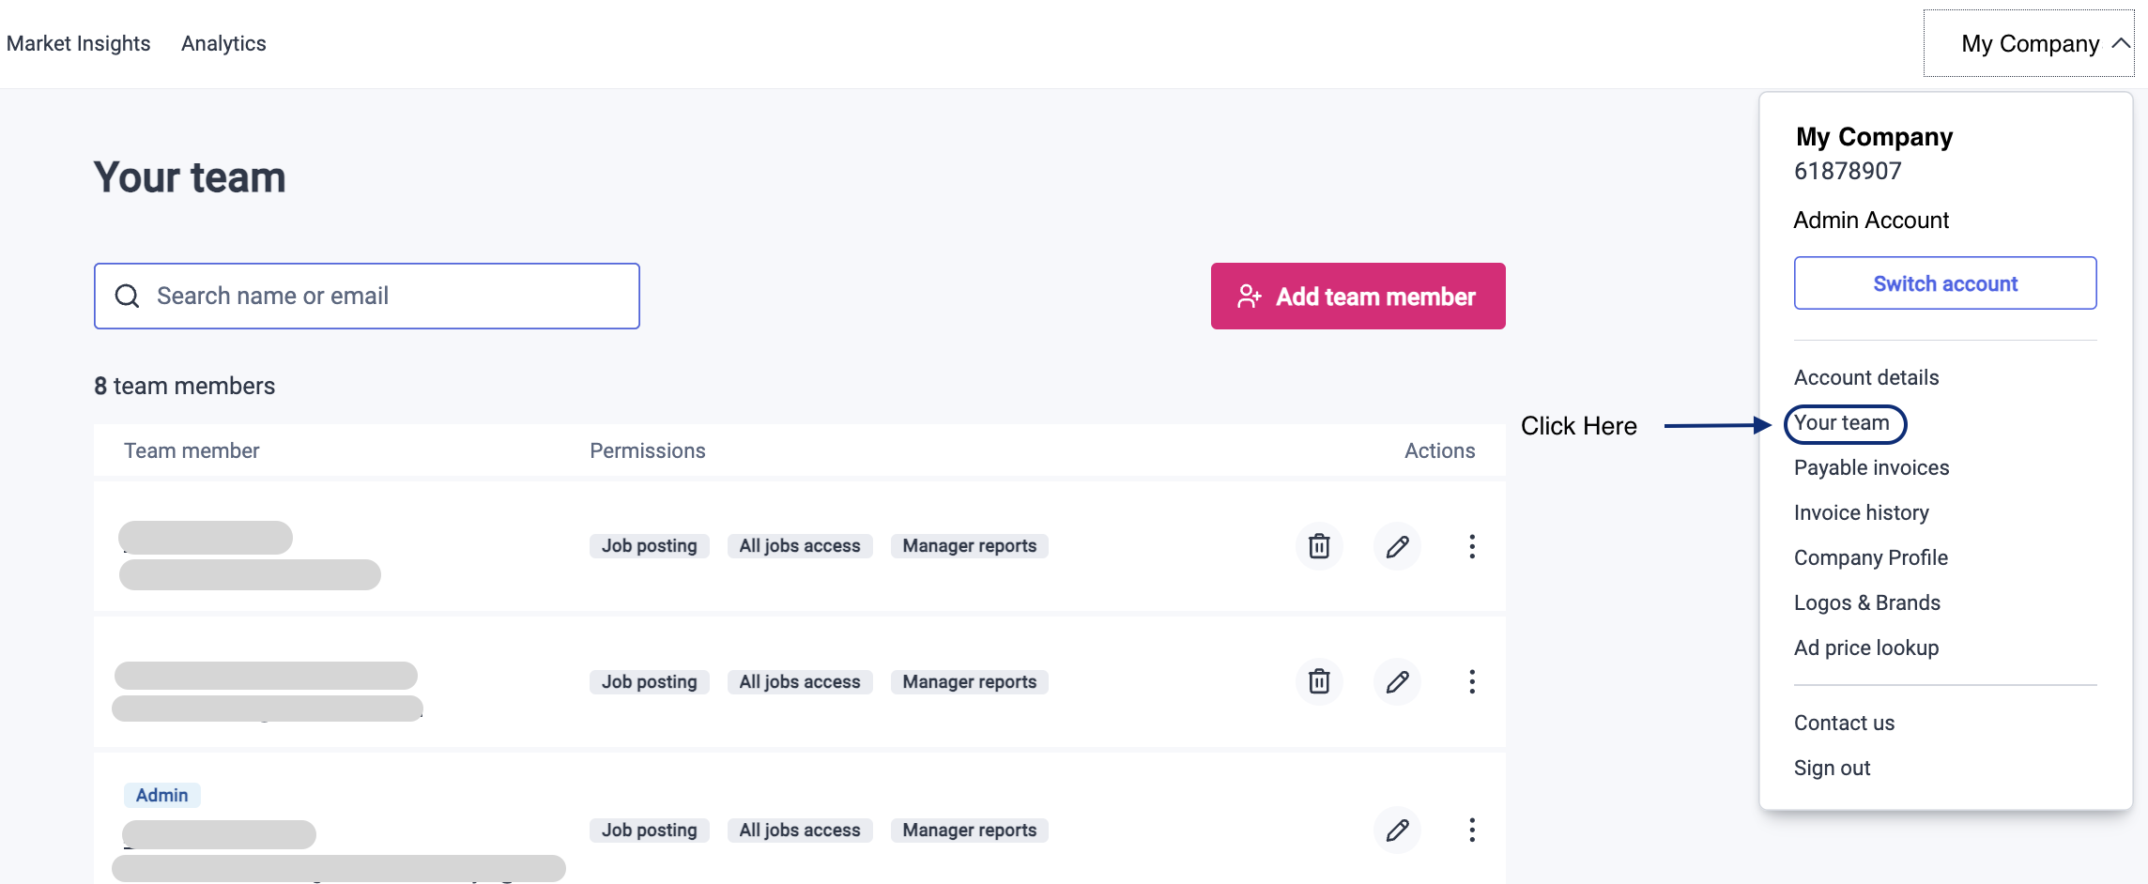2148x884 pixels.
Task: Open the three-dot actions menu for first member
Action: point(1471,546)
